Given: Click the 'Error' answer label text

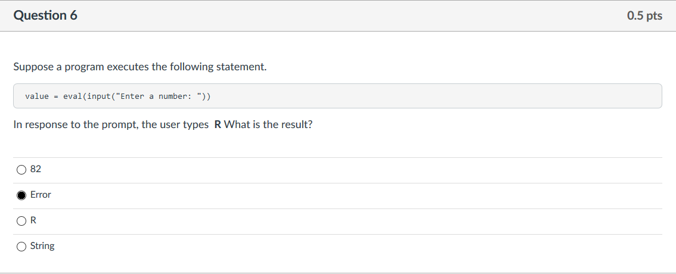Looking at the screenshot, I should (41, 195).
